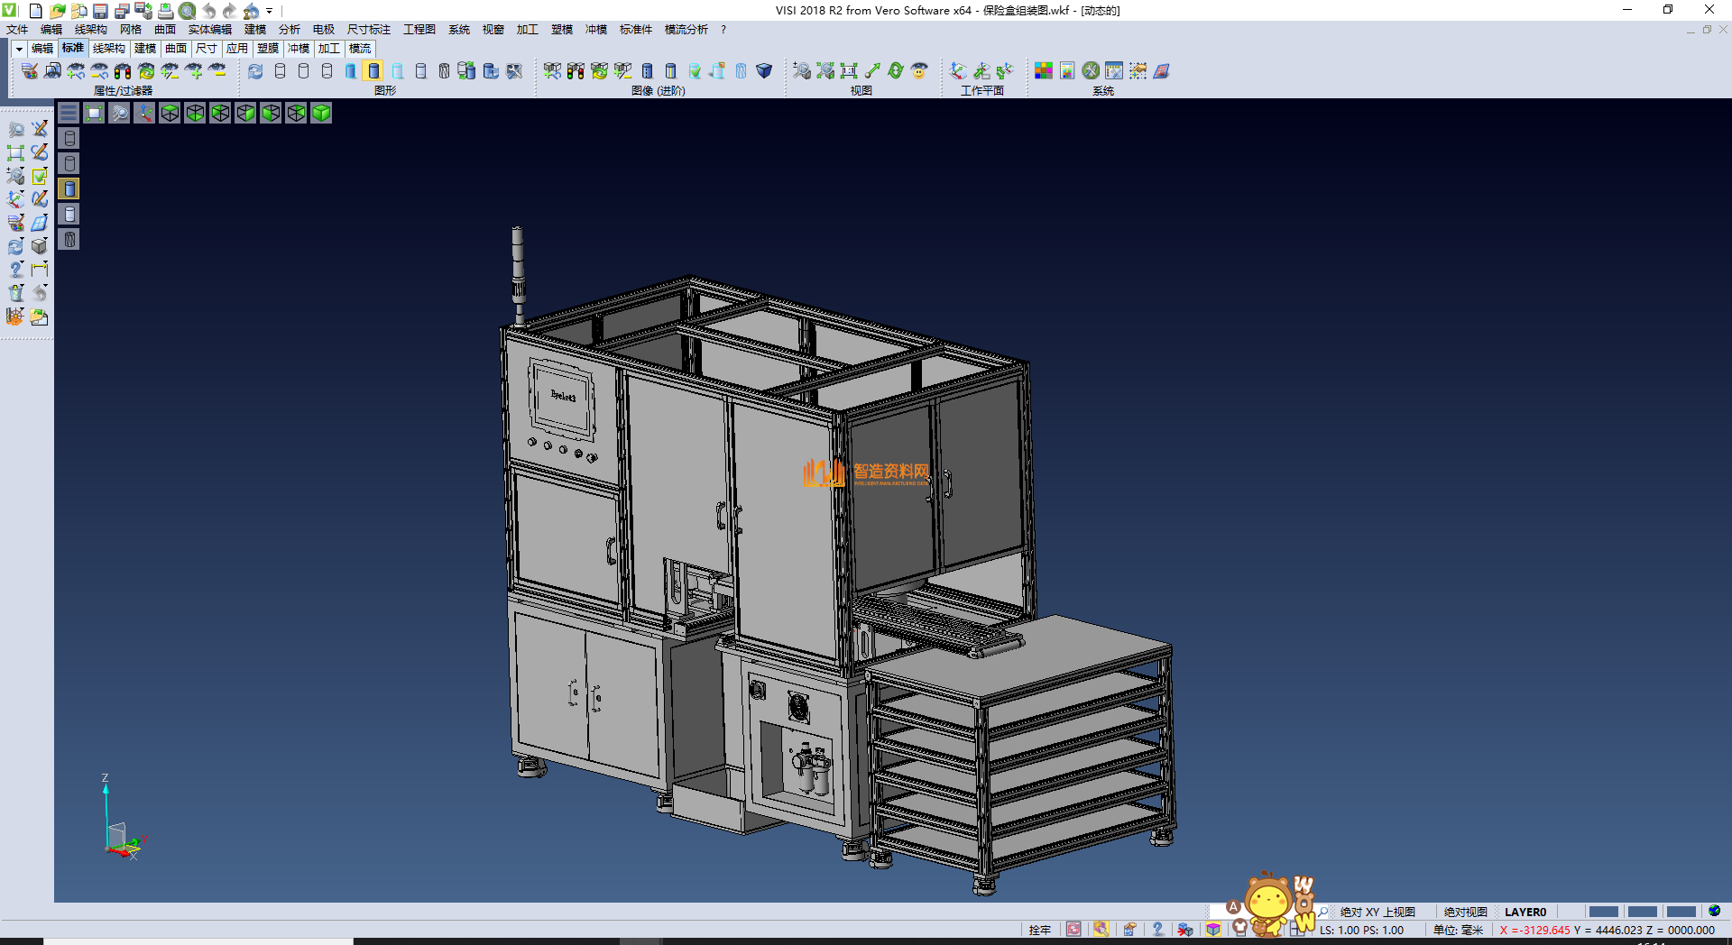Toggle the highlighted shaded cylinder display mode
Image resolution: width=1732 pixels, height=945 pixels.
pos(373,71)
